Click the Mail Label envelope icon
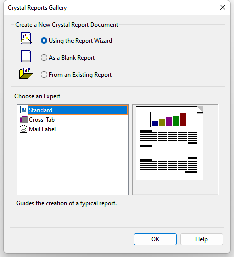Viewport: 234px width, 257px height. (x=23, y=129)
